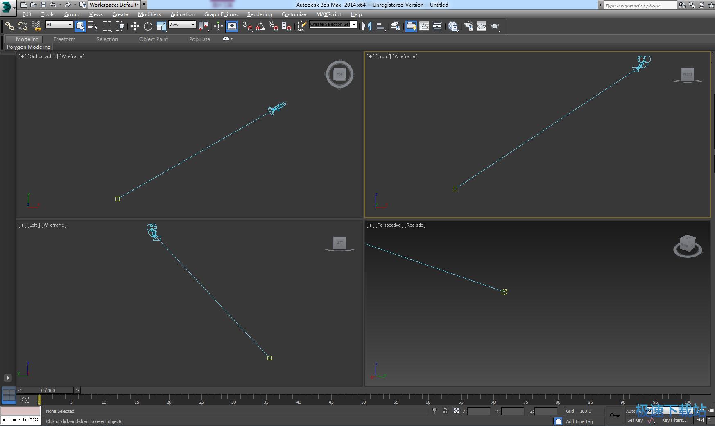Activate Bind to Space Warp tool

36,26
